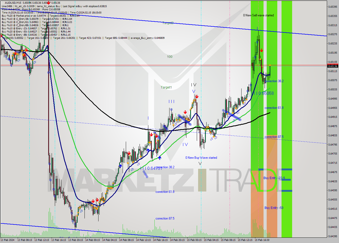The image size is (339, 243).
Task: Click the green 'Target1' label
Action: (x=166, y=87)
